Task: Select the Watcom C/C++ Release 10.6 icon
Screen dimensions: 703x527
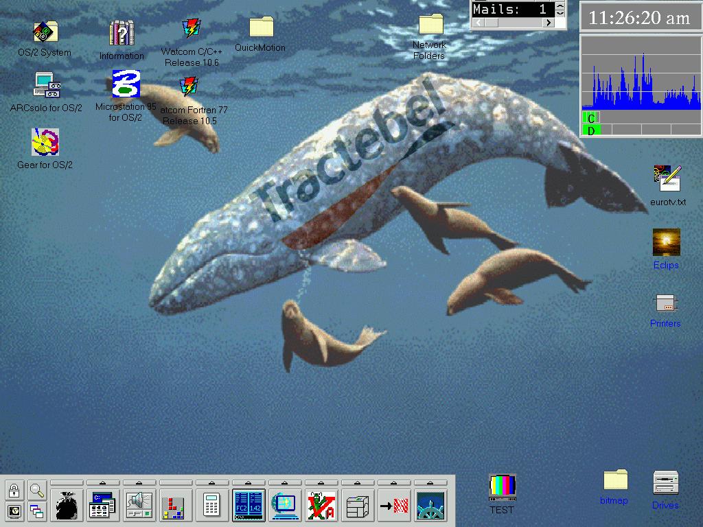Action: (x=192, y=29)
